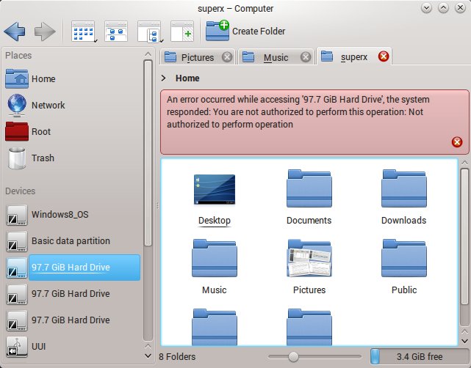The image size is (471, 368).
Task: Select Network in the Places panel
Action: pos(48,106)
